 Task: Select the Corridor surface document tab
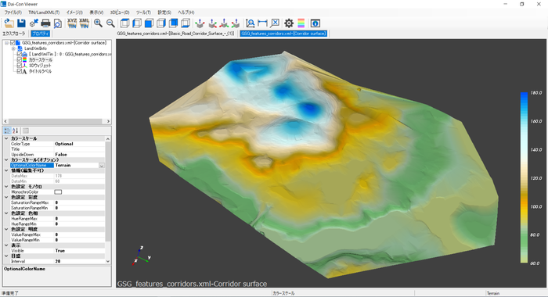pyautogui.click(x=283, y=34)
